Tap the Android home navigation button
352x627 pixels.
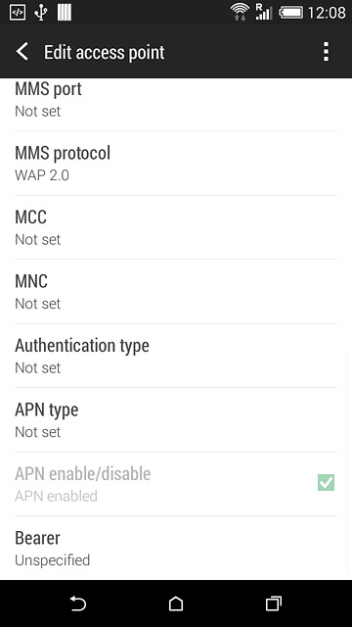pos(176,603)
